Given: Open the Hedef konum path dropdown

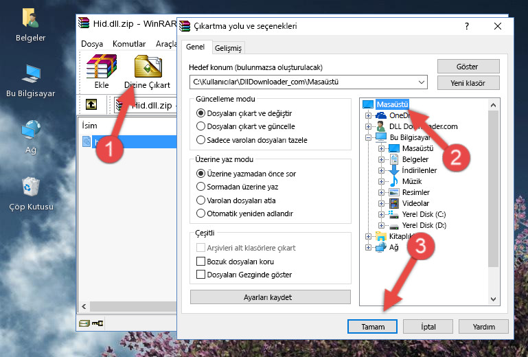Looking at the screenshot, I should pyautogui.click(x=422, y=82).
